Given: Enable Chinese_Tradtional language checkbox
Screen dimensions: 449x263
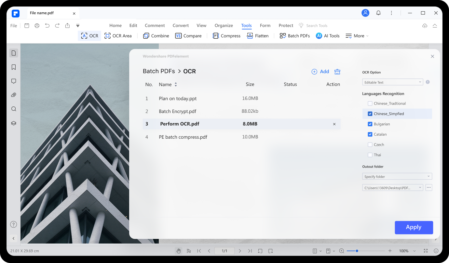Looking at the screenshot, I should tap(370, 104).
